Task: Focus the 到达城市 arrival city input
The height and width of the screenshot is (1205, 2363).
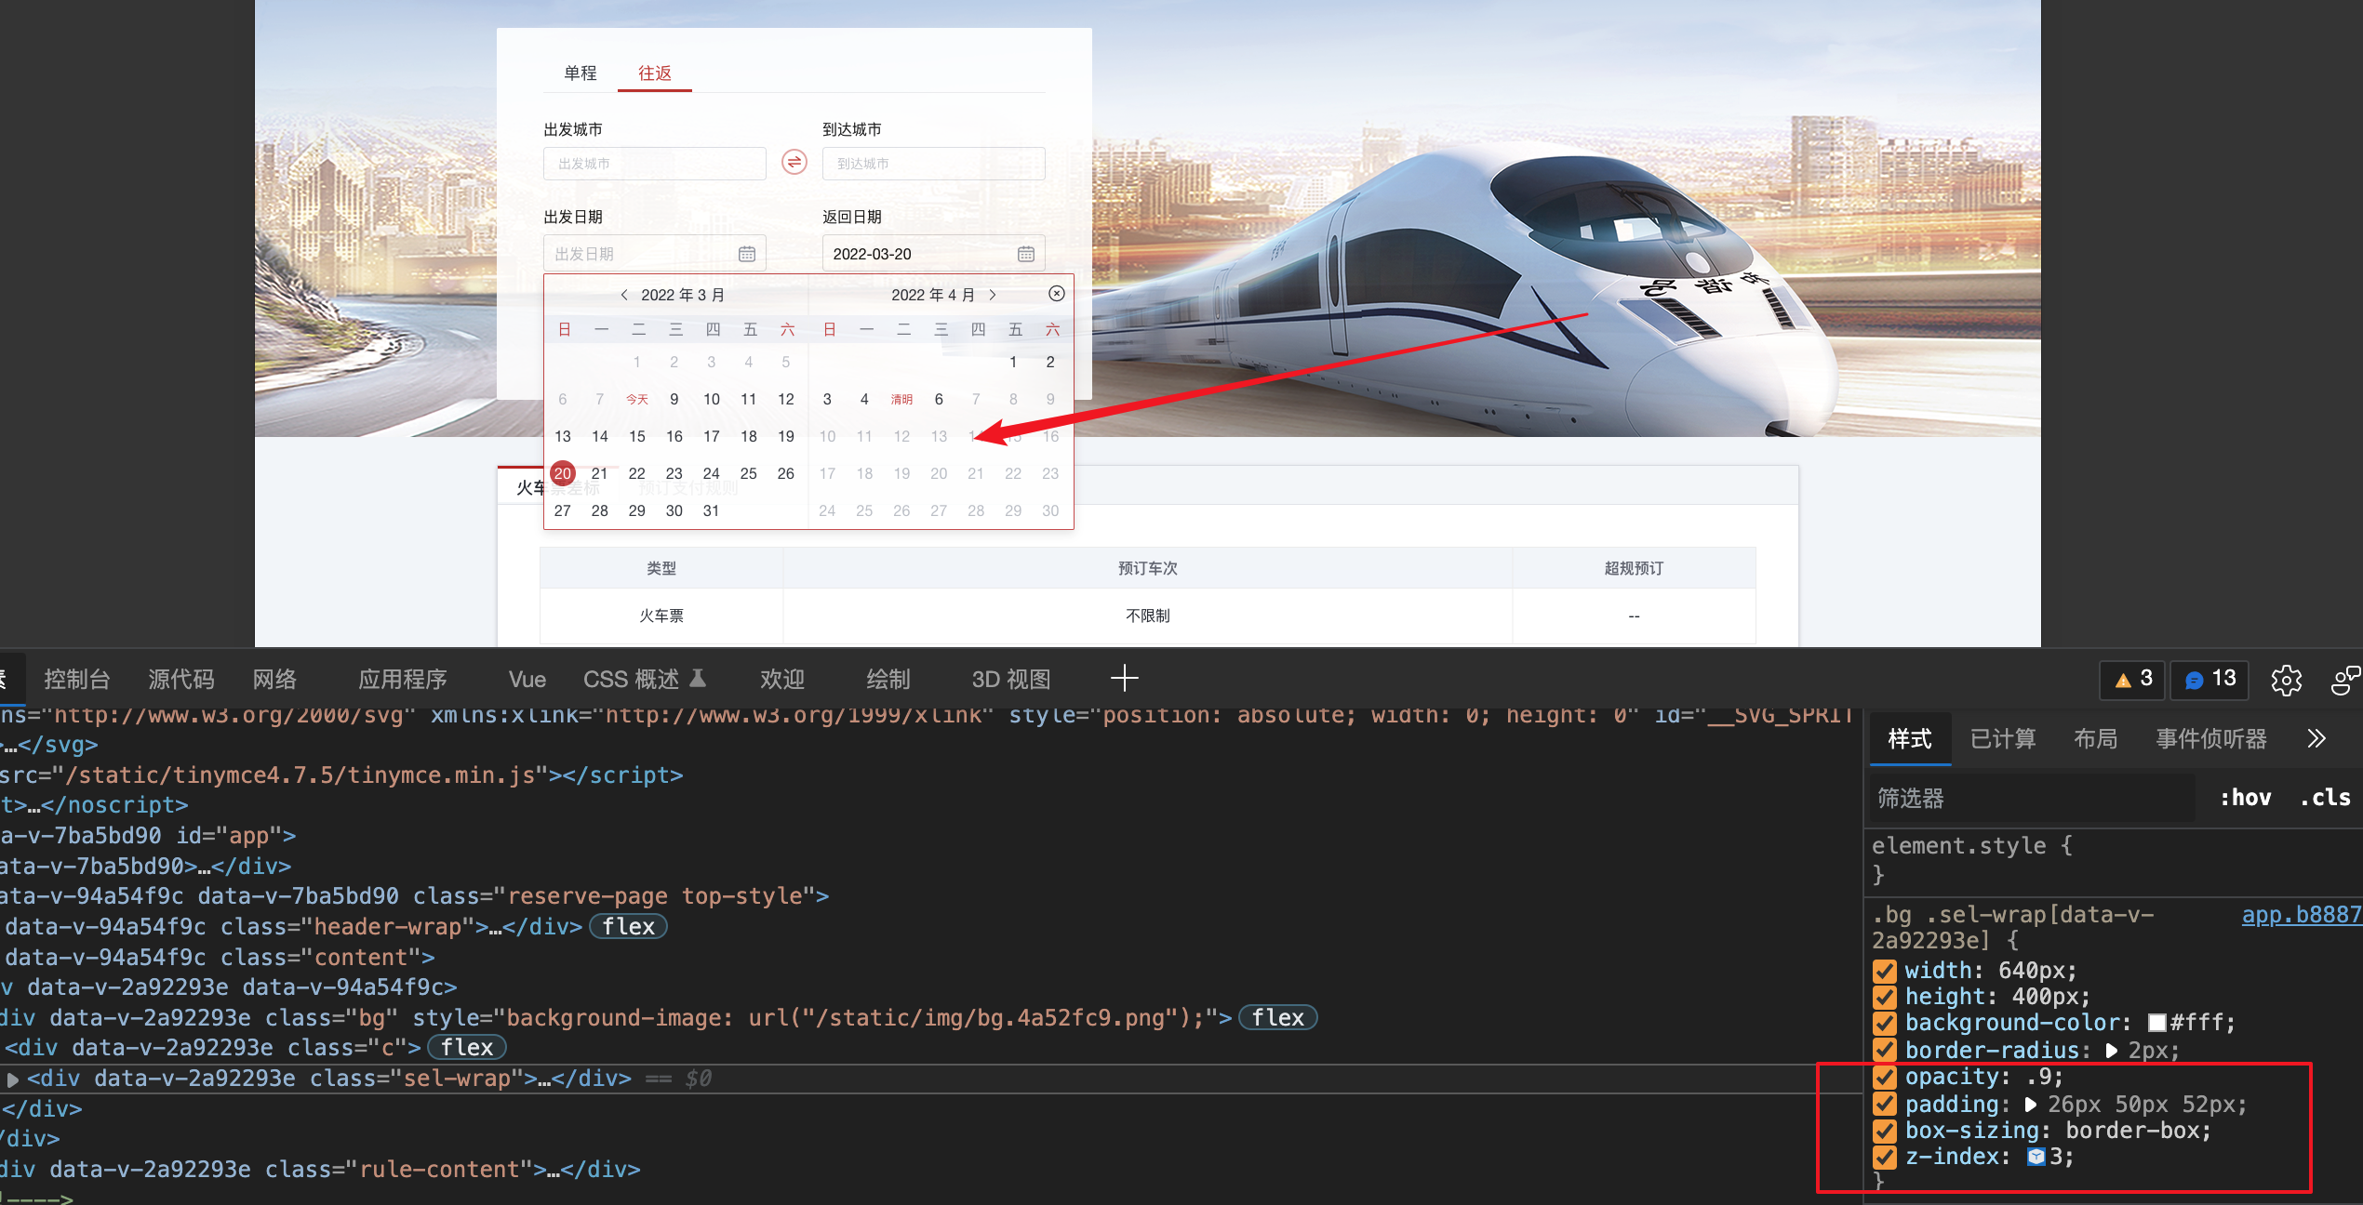Action: click(933, 163)
